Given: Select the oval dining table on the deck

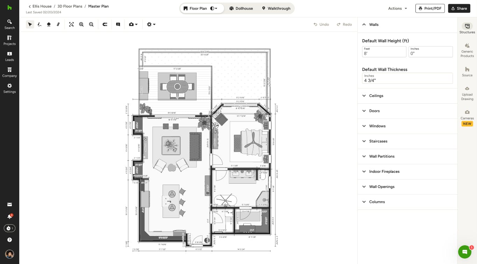Looking at the screenshot, I should pos(177,86).
